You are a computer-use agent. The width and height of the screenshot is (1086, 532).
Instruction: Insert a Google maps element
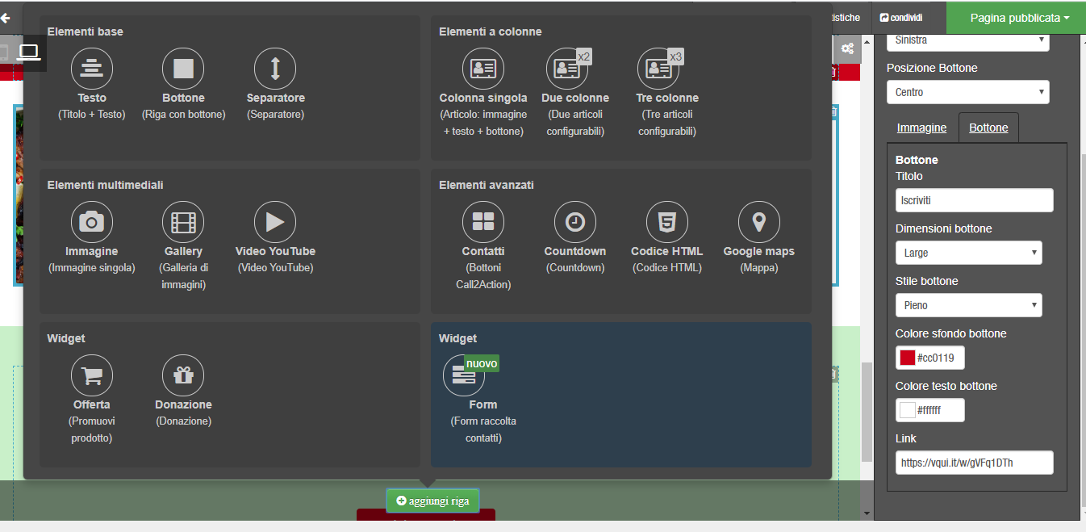pyautogui.click(x=758, y=223)
